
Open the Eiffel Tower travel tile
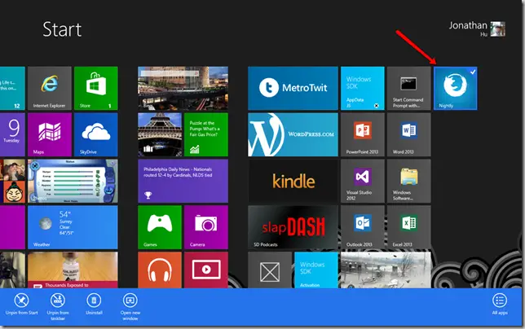click(x=160, y=134)
